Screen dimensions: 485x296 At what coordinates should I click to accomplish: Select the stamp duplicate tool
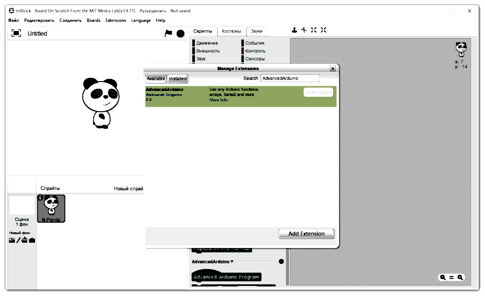click(x=294, y=30)
